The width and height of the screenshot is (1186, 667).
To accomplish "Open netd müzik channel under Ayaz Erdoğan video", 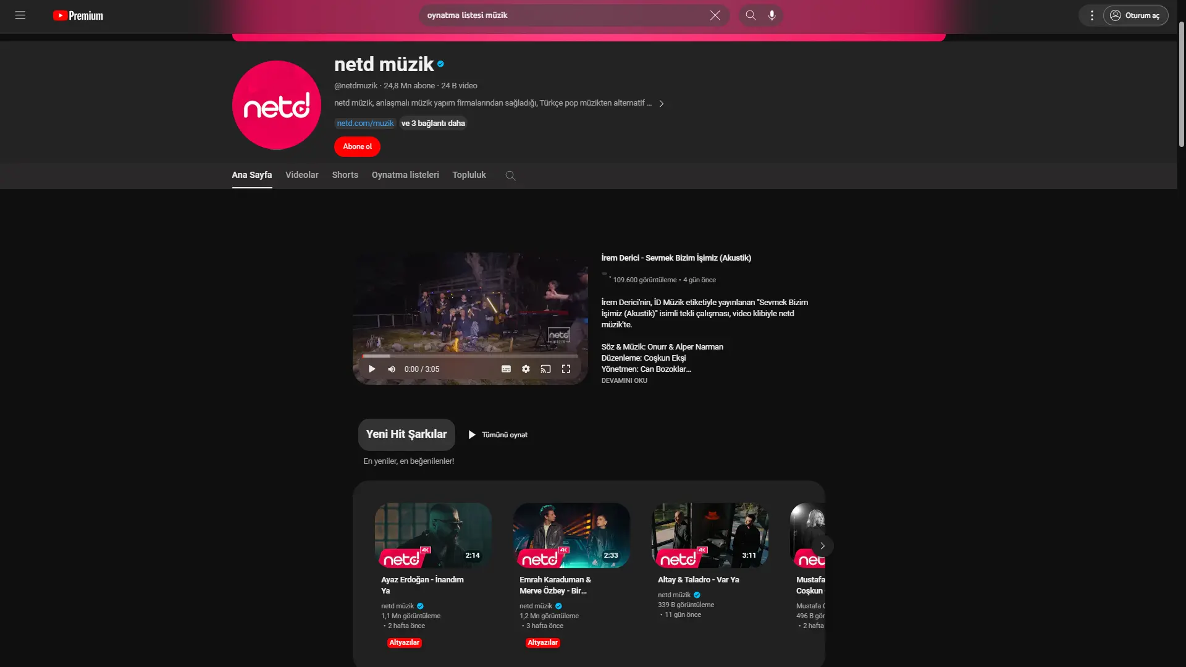I will pos(397,606).
